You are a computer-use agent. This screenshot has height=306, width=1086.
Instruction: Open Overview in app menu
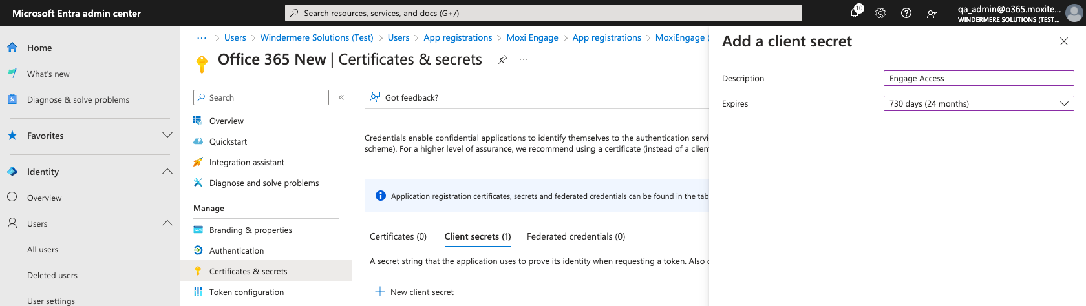226,121
